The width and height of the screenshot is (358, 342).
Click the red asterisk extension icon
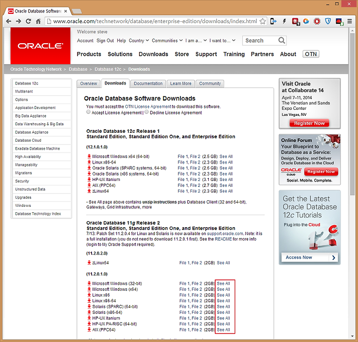pyautogui.click(x=296, y=21)
